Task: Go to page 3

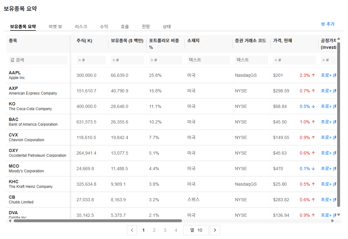Action: click(x=165, y=230)
